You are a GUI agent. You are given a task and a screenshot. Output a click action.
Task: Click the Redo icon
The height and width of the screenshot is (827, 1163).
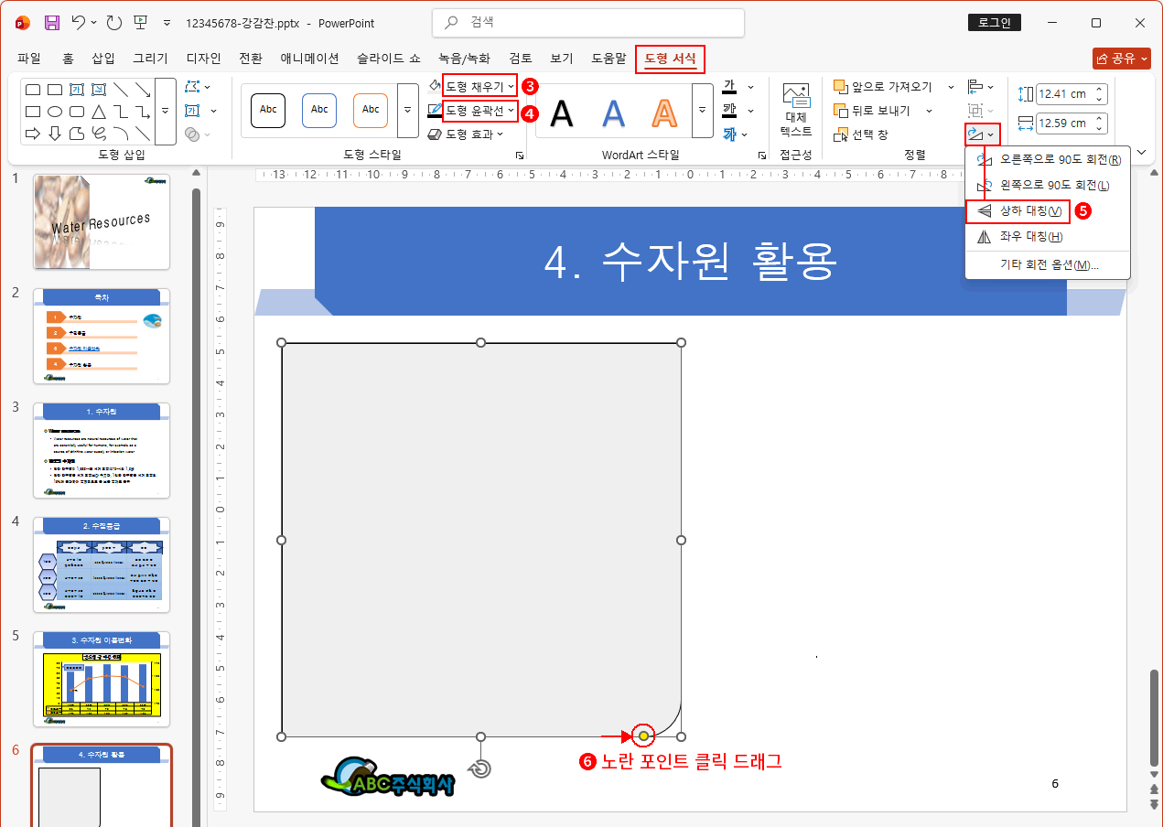[x=115, y=22]
